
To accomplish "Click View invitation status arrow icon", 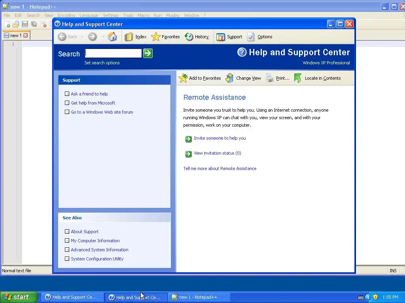I will click(x=189, y=154).
